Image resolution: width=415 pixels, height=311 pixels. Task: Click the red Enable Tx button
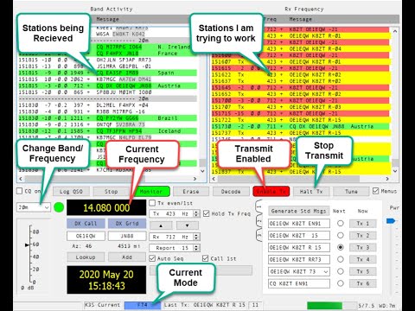tap(271, 191)
